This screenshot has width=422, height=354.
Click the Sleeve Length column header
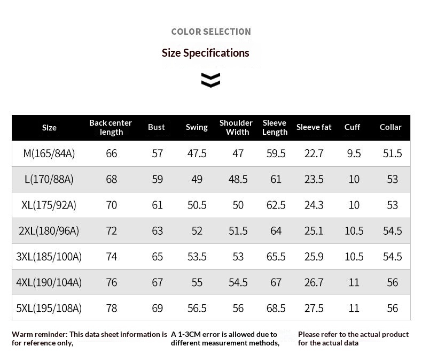coord(275,127)
